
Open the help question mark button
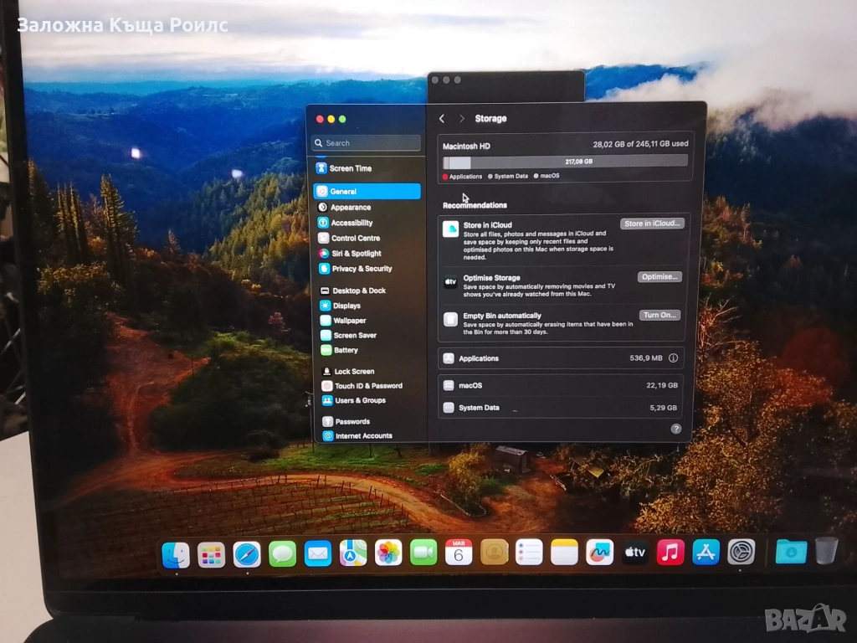pyautogui.click(x=675, y=429)
